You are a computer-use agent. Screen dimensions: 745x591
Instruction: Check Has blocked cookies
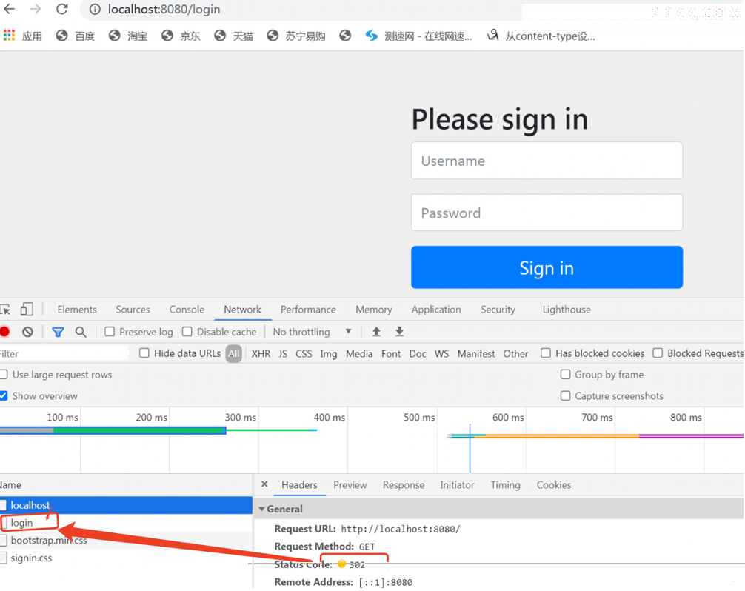546,353
